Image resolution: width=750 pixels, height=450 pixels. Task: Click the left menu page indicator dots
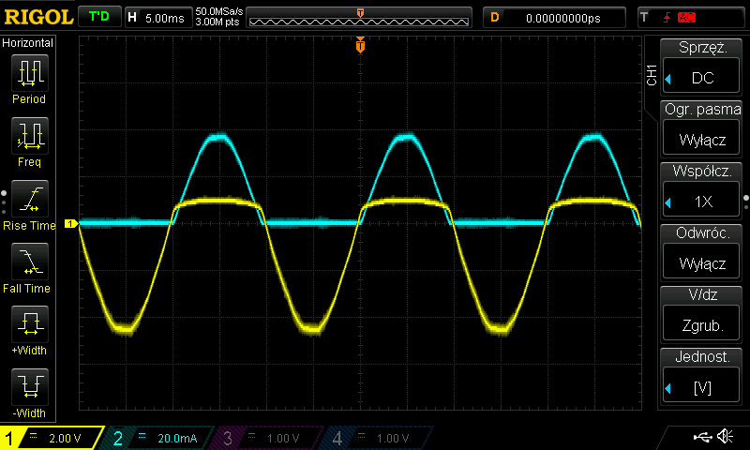[4, 202]
